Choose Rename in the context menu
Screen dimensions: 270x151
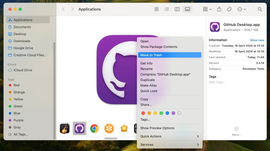(170, 69)
